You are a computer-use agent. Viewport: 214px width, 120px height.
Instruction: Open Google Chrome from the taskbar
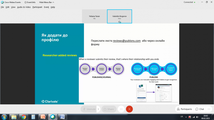tap(23, 117)
